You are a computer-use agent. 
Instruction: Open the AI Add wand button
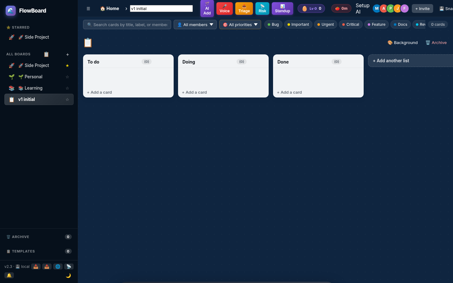(x=207, y=8)
